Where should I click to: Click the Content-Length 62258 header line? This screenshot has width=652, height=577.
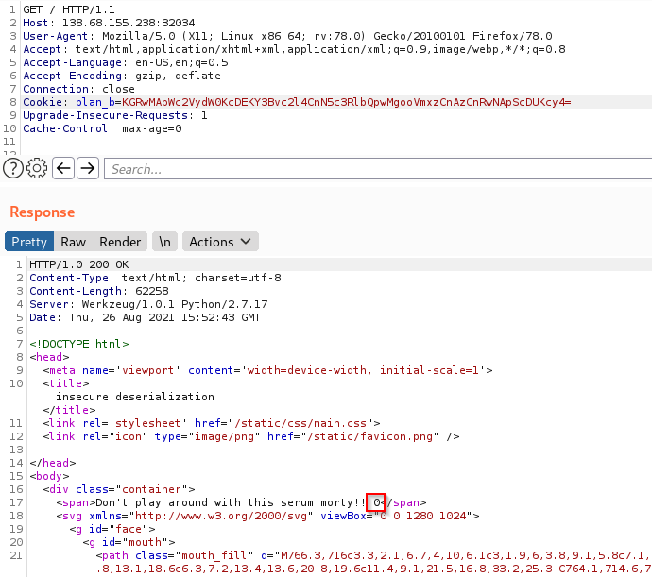[94, 291]
